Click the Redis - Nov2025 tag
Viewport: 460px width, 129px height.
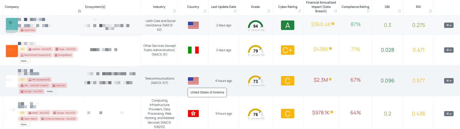pyautogui.click(x=39, y=113)
